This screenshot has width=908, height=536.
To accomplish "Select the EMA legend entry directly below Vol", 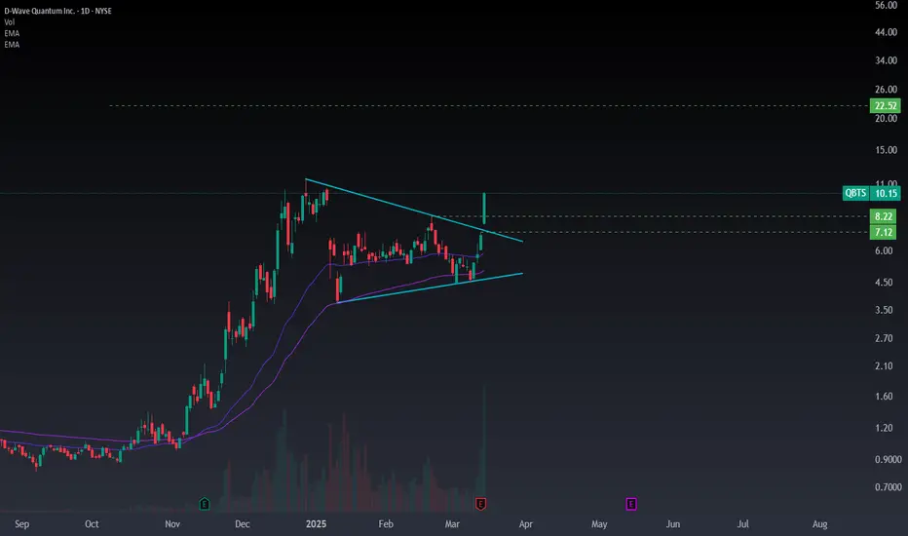I will click(12, 33).
